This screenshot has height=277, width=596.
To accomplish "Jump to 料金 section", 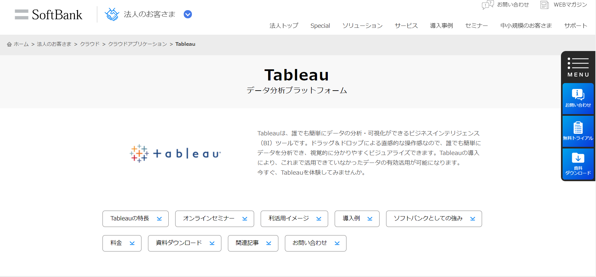I will point(122,243).
